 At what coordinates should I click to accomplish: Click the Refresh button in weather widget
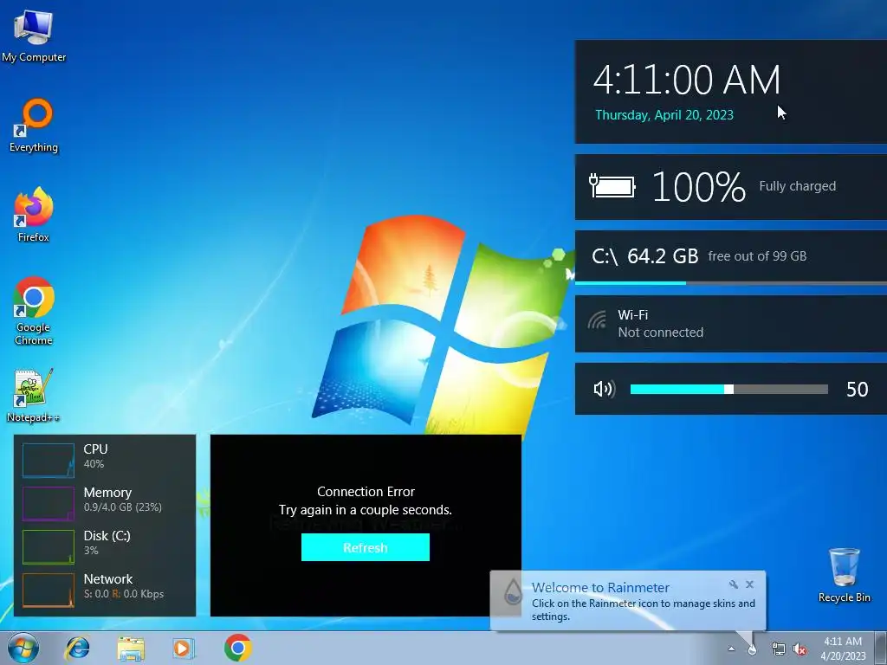(x=366, y=547)
